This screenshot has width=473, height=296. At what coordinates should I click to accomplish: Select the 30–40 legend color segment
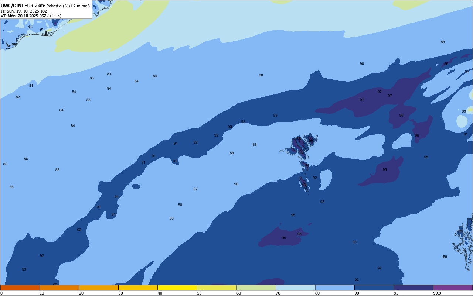[x=138, y=288]
